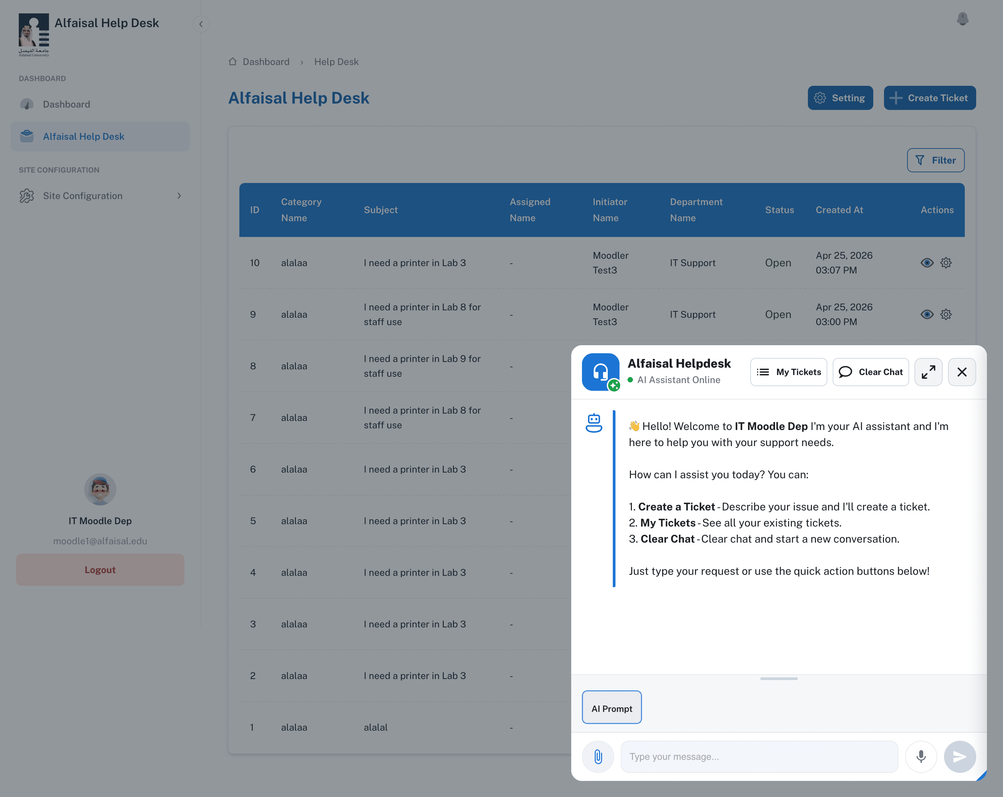Expand the chat window to fullscreen
1003x797 pixels.
click(928, 372)
